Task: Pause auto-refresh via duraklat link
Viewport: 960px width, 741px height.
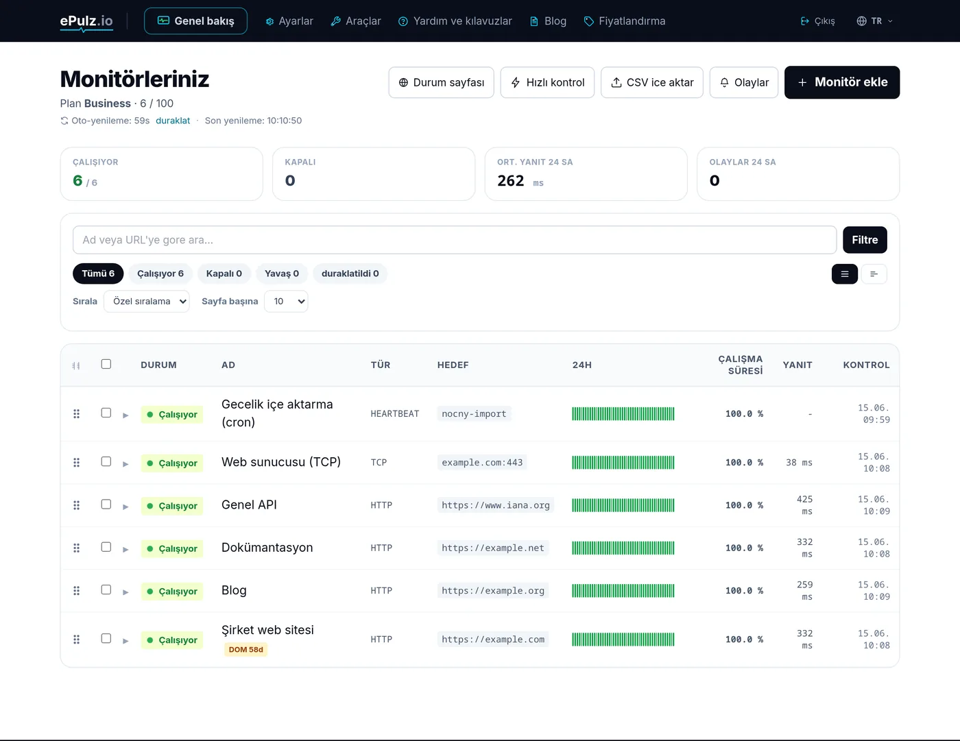Action: click(x=173, y=121)
